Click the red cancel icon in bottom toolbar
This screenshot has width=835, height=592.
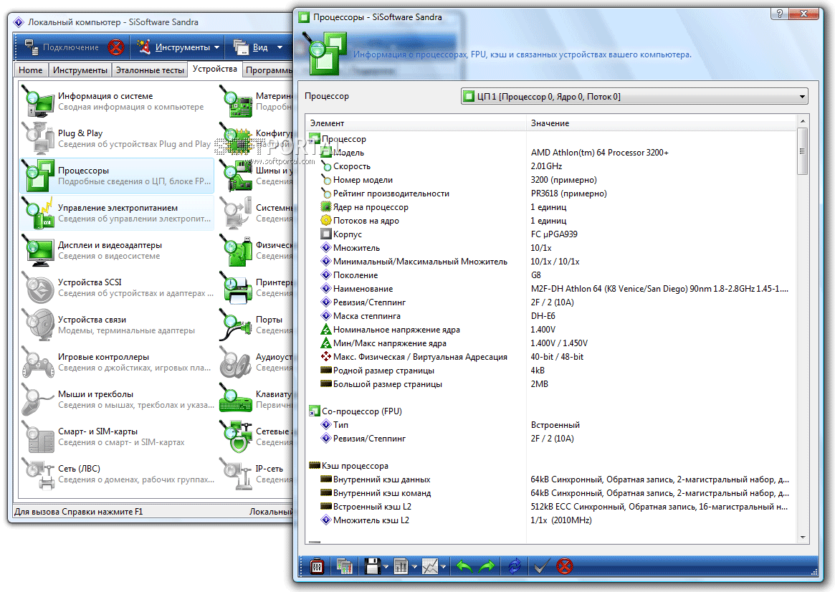click(x=565, y=566)
